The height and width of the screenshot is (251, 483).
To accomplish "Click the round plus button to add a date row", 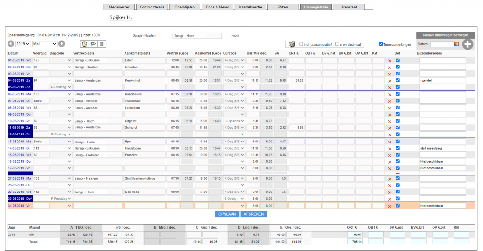I will coord(467,44).
